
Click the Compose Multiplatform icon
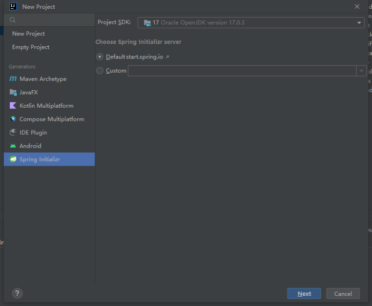13,119
